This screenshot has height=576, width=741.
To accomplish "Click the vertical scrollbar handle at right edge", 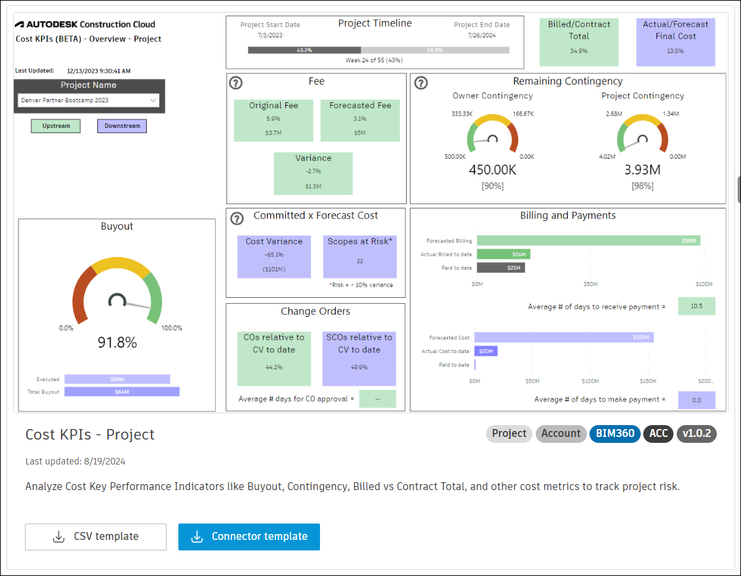I will [x=738, y=189].
